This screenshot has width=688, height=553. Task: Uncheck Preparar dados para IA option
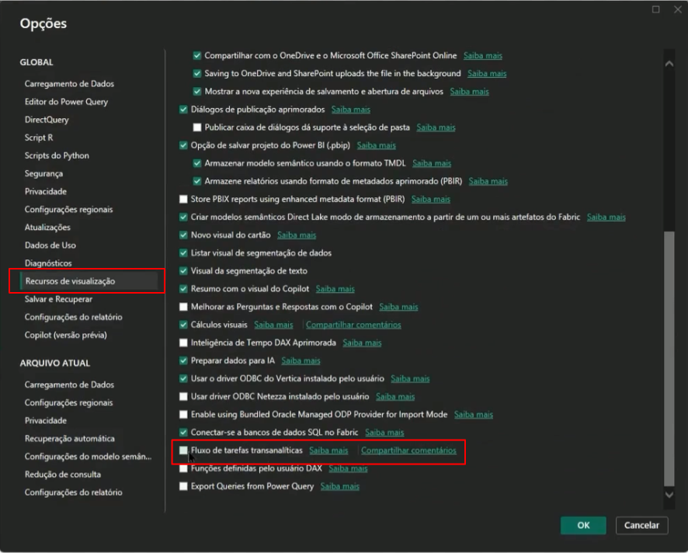tap(183, 360)
